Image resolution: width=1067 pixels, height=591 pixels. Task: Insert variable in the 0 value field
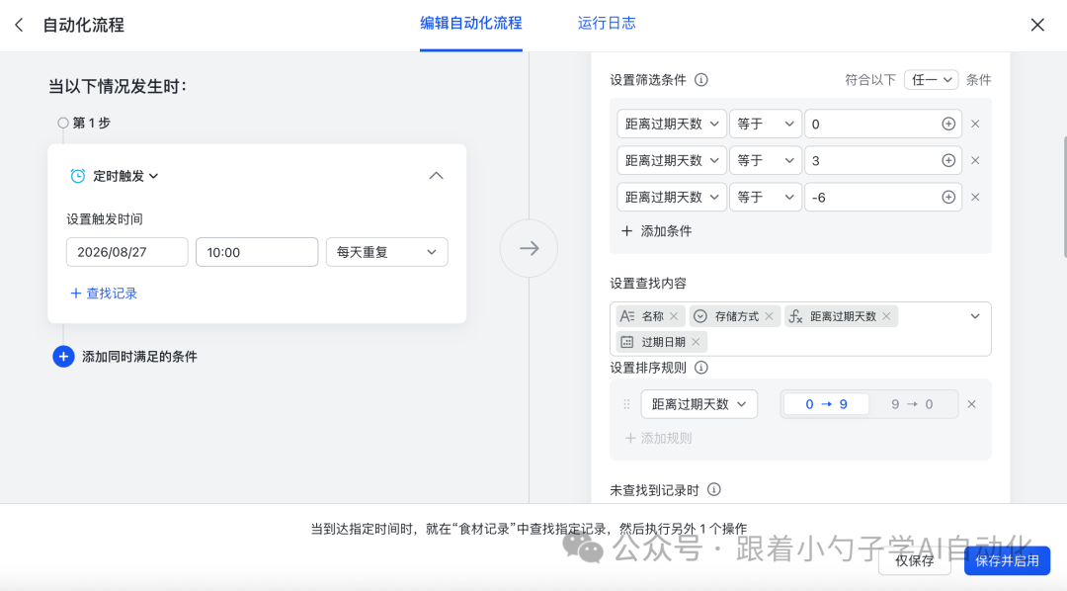click(948, 124)
